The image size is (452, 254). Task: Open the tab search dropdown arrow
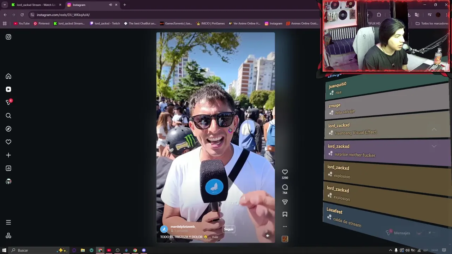click(x=5, y=5)
